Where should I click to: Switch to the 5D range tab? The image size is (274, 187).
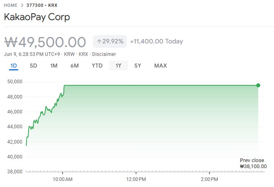click(x=34, y=66)
